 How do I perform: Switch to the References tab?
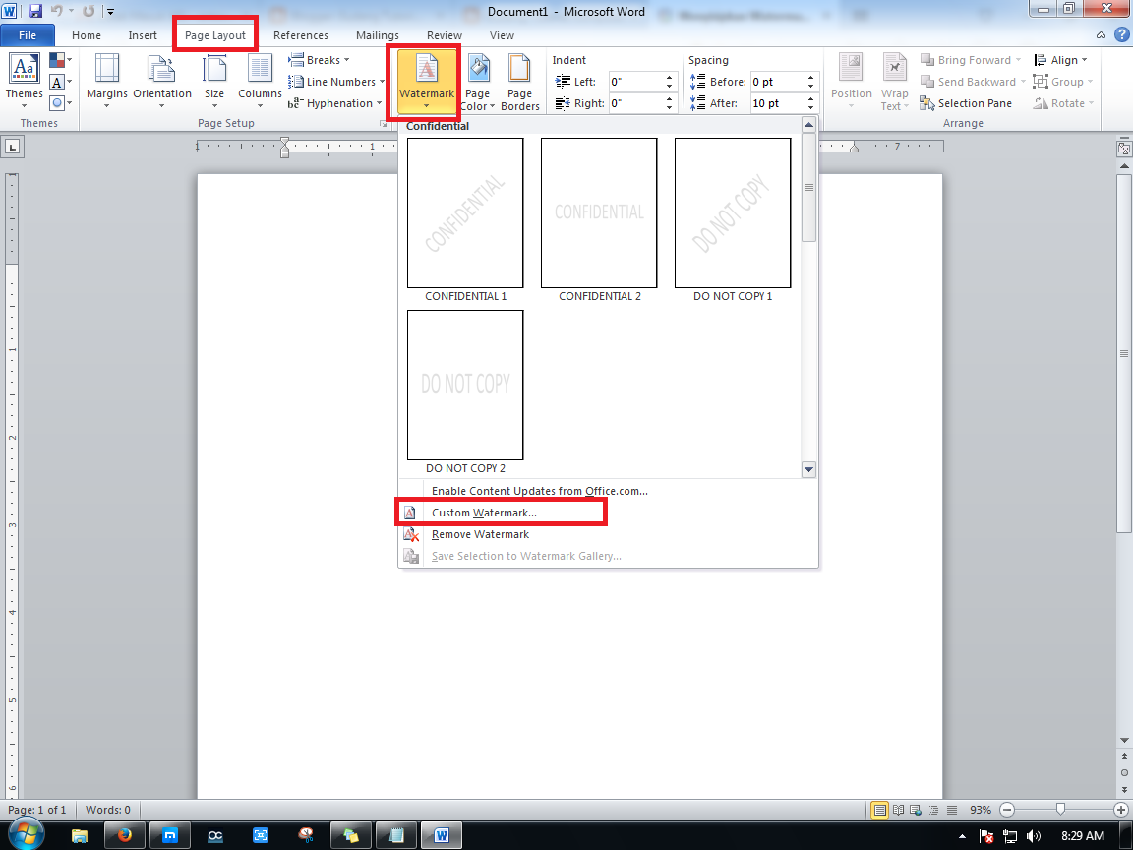click(x=300, y=34)
